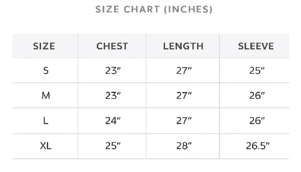The width and height of the screenshot is (301, 172).
Task: Click the LENGTH column header
Action: click(x=183, y=46)
